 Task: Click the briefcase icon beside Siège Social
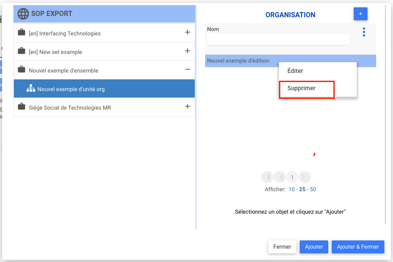pos(21,107)
